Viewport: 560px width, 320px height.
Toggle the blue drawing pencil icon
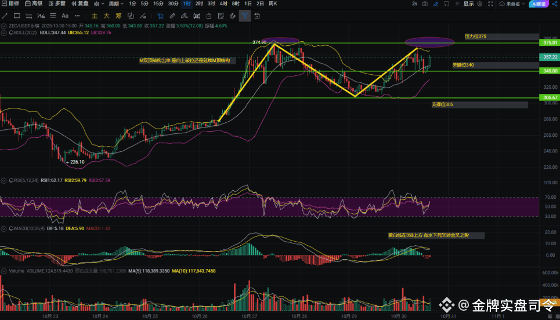click(436, 3)
